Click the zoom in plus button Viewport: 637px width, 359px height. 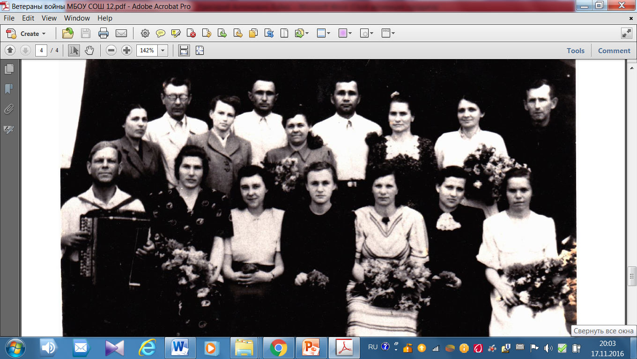[x=126, y=50]
